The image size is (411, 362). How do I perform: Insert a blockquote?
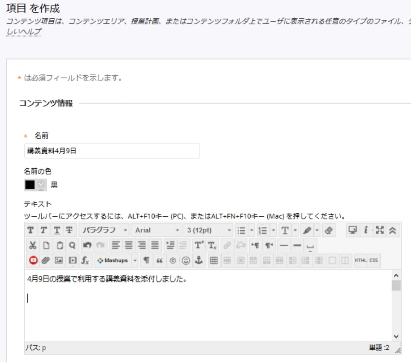click(x=159, y=261)
